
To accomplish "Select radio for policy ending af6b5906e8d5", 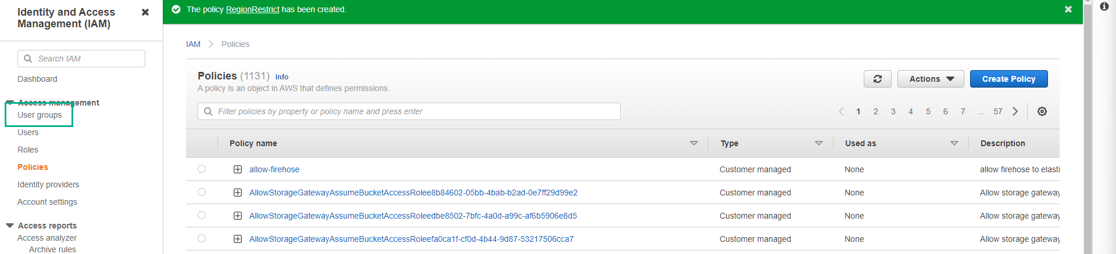I will click(x=202, y=215).
